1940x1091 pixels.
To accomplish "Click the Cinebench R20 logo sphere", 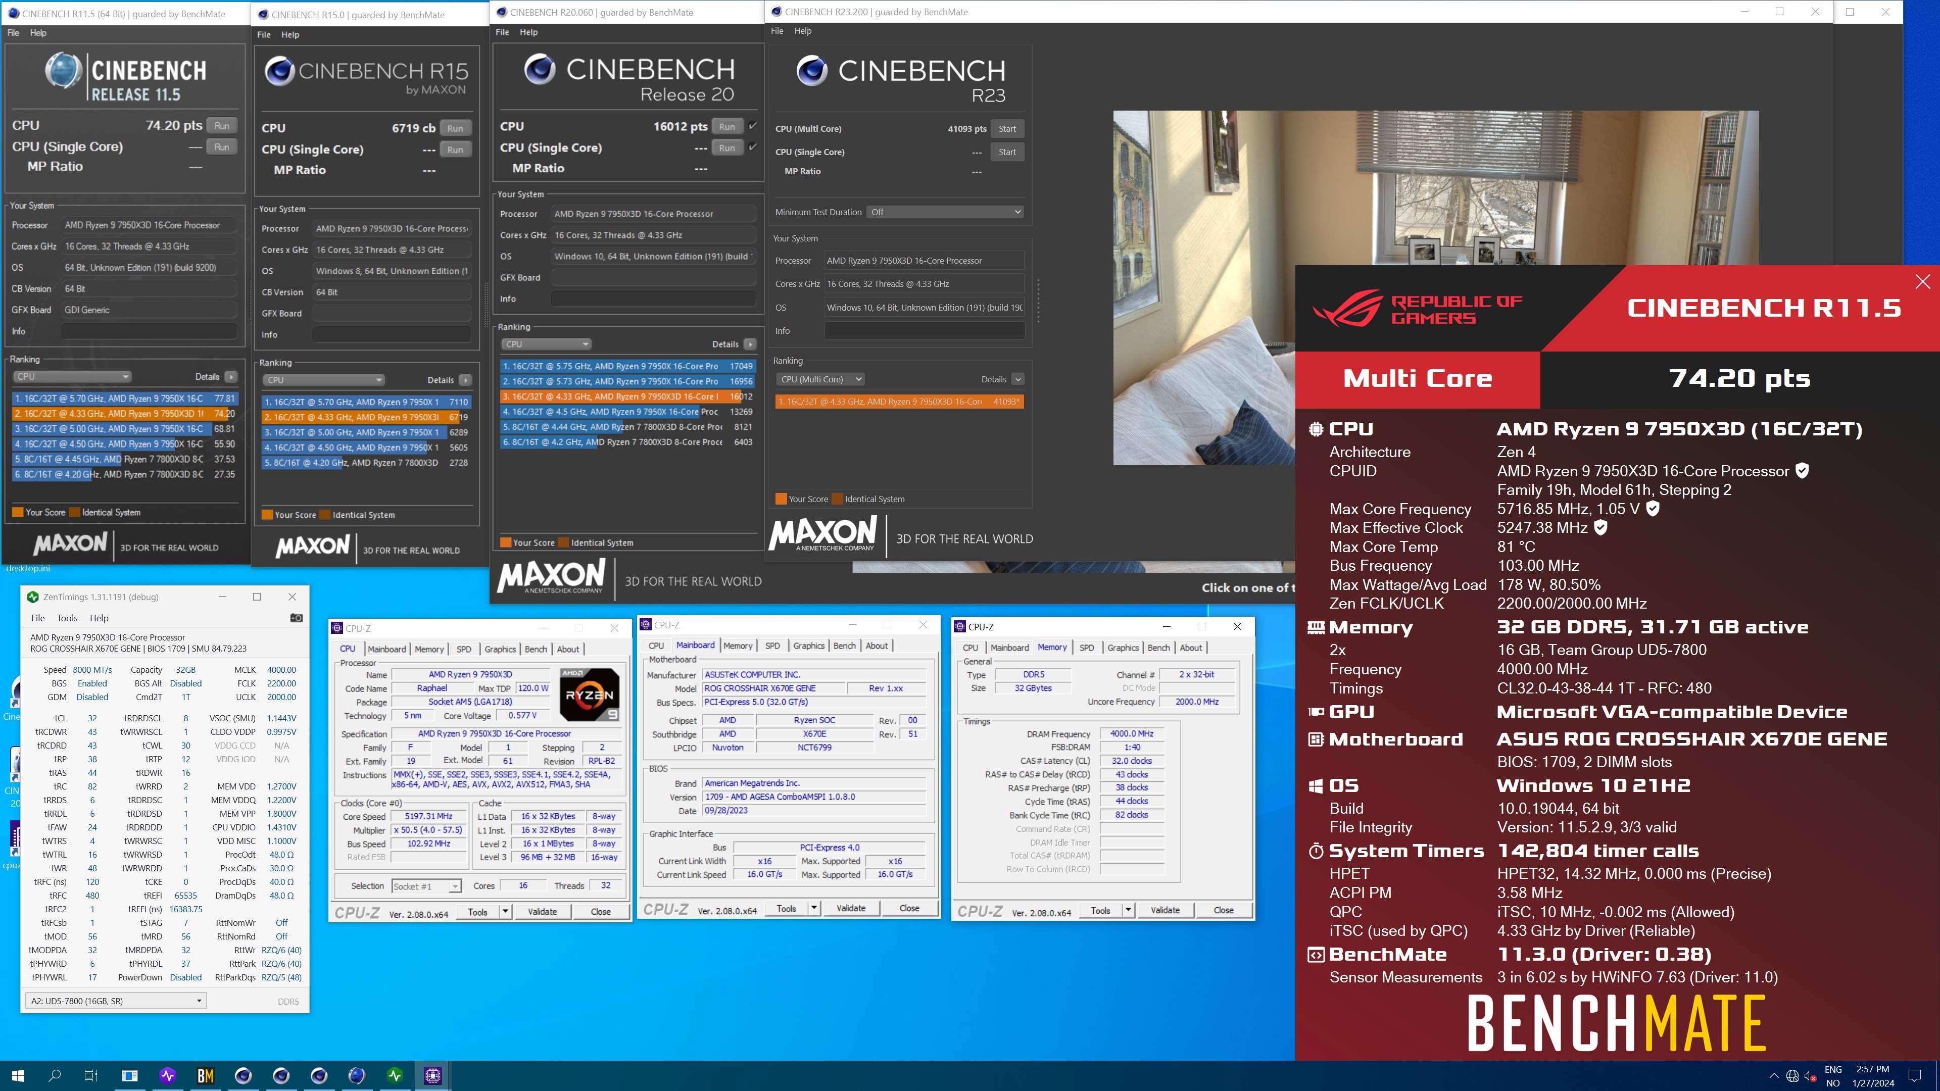I will pos(540,69).
